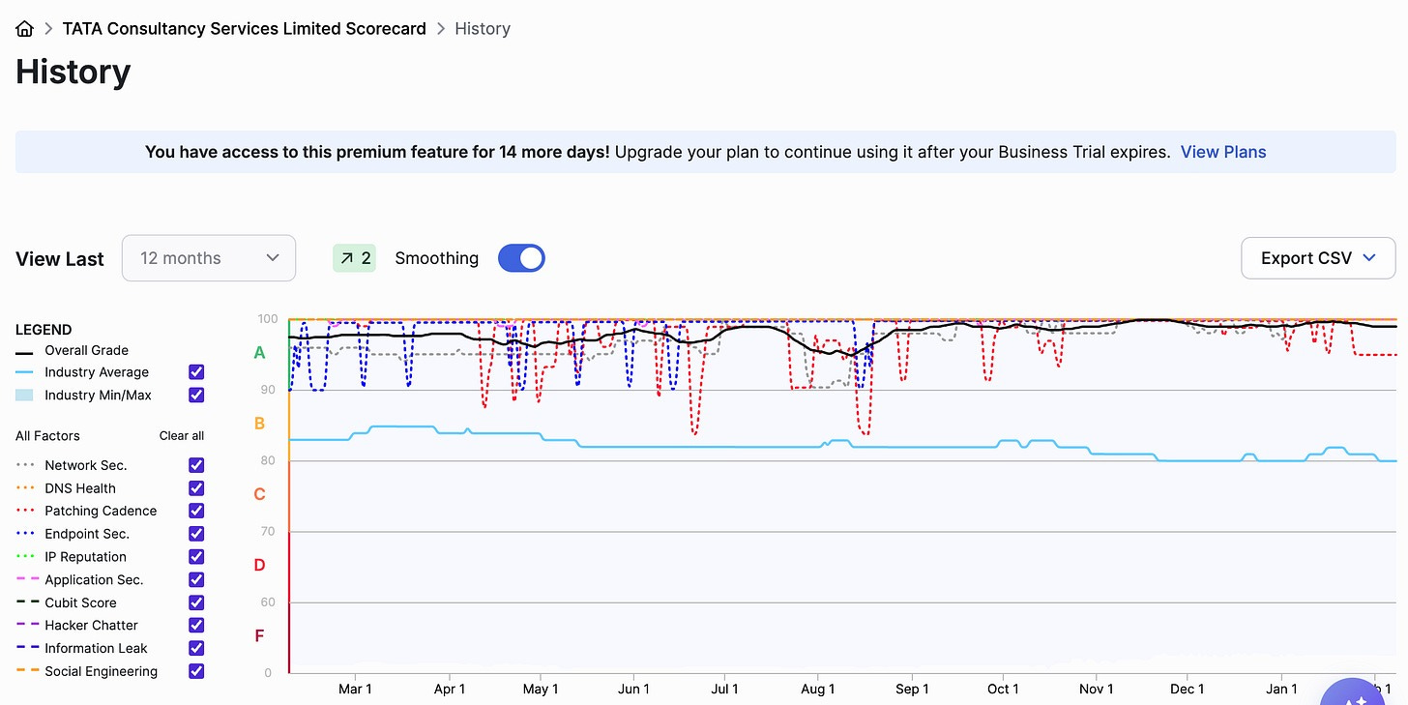This screenshot has width=1408, height=705.
Task: Click the score change badge showing 2
Action: tap(355, 258)
